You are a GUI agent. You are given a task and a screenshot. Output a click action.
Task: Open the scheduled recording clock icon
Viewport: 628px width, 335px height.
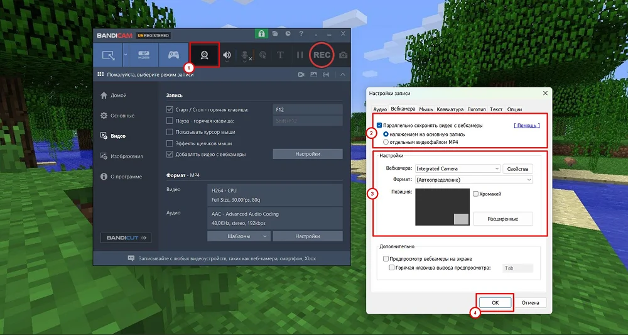pyautogui.click(x=288, y=34)
